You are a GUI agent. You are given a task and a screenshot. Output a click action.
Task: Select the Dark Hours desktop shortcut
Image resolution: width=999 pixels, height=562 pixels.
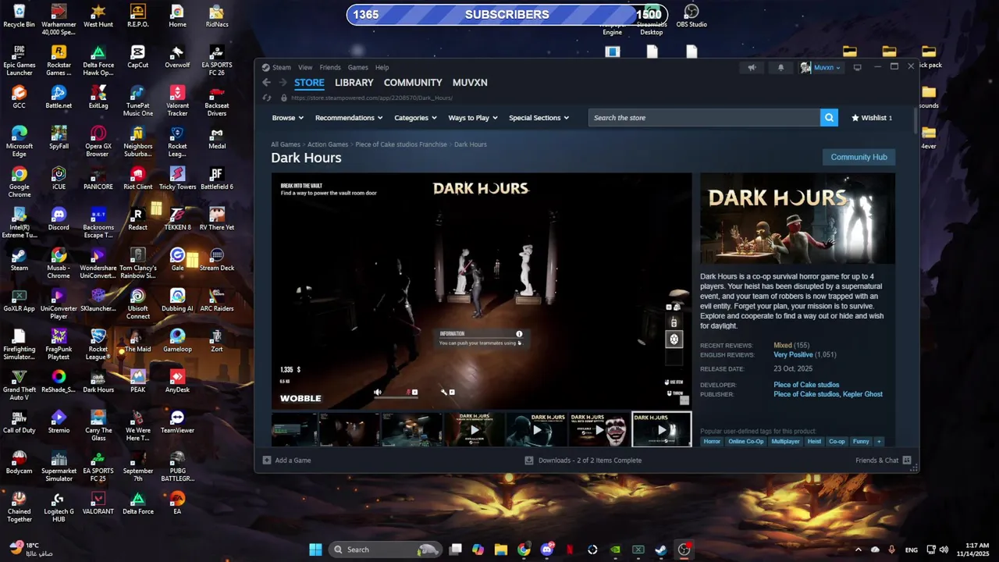pyautogui.click(x=98, y=381)
